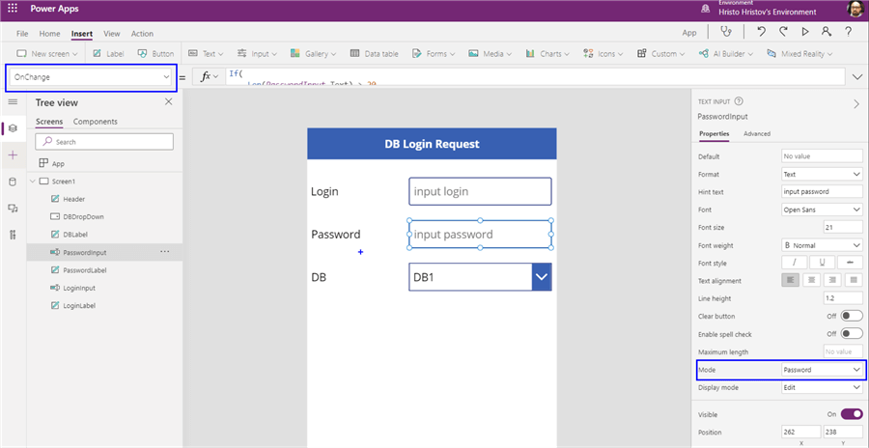The height and width of the screenshot is (448, 869).
Task: Open the Text controls dropdown
Action: (206, 54)
